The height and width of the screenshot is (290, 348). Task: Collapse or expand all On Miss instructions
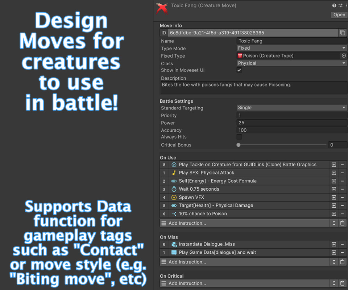coord(334,262)
